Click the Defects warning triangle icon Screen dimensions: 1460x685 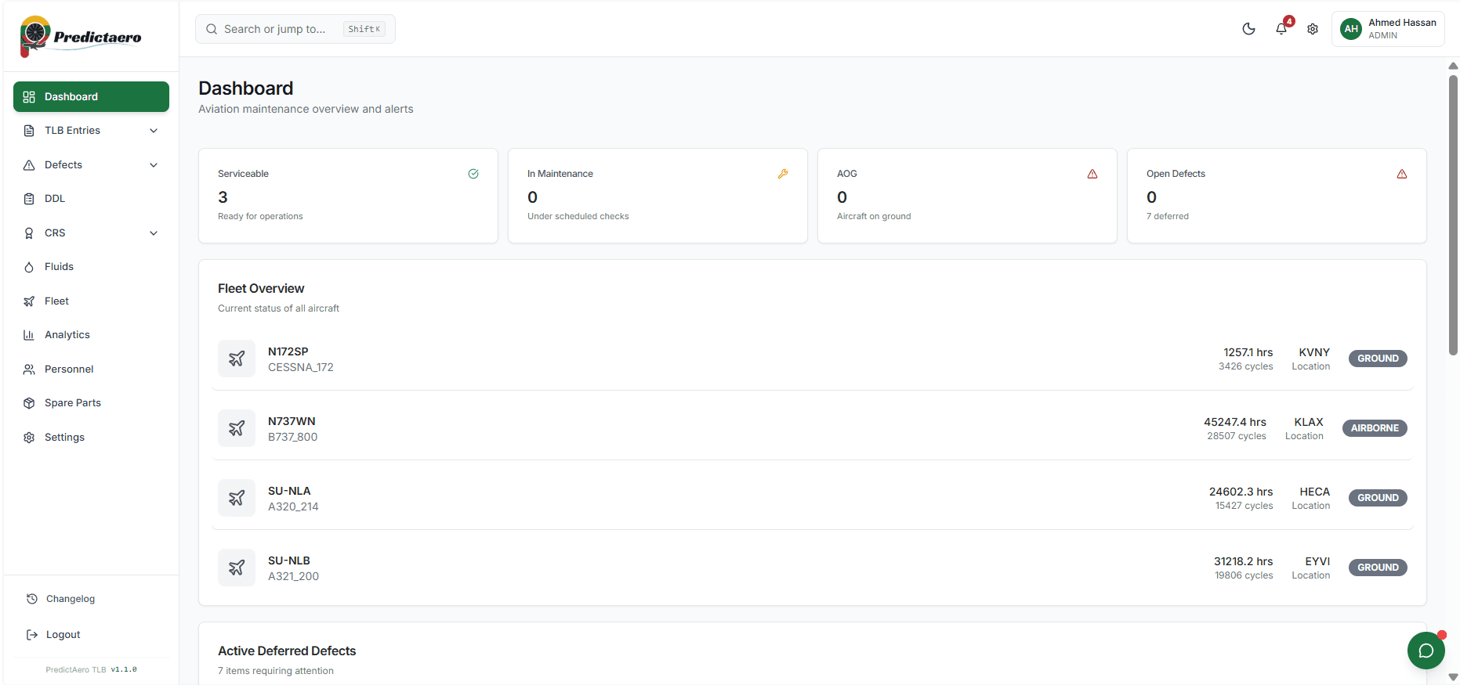click(x=29, y=164)
